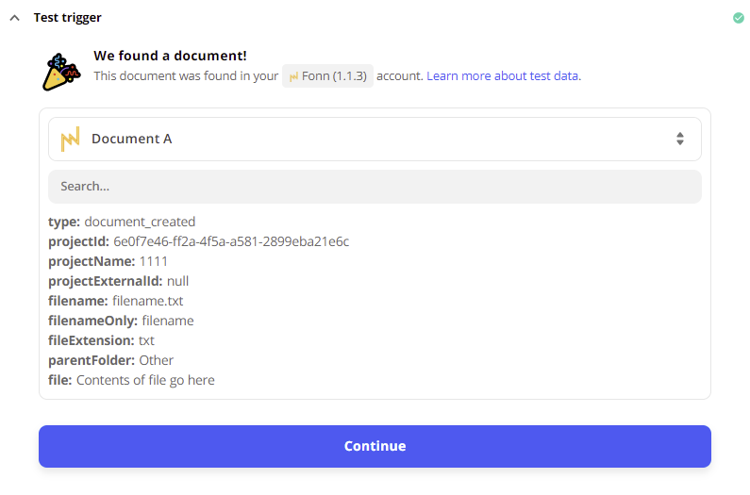Open the Document A dropdown selector
This screenshot has height=495, width=750.
click(375, 140)
